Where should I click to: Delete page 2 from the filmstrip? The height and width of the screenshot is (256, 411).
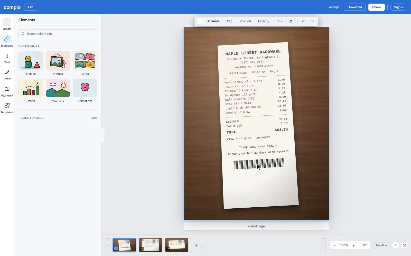(159, 241)
